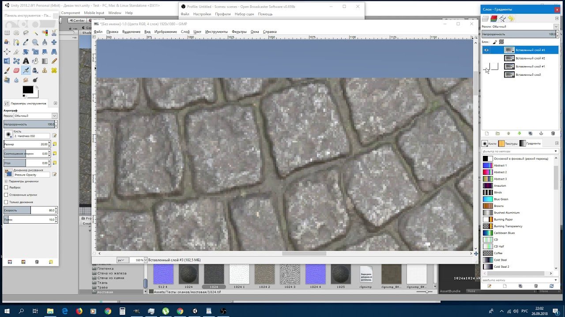
Task: Switch to the Текстуры tab
Action: [x=508, y=144]
